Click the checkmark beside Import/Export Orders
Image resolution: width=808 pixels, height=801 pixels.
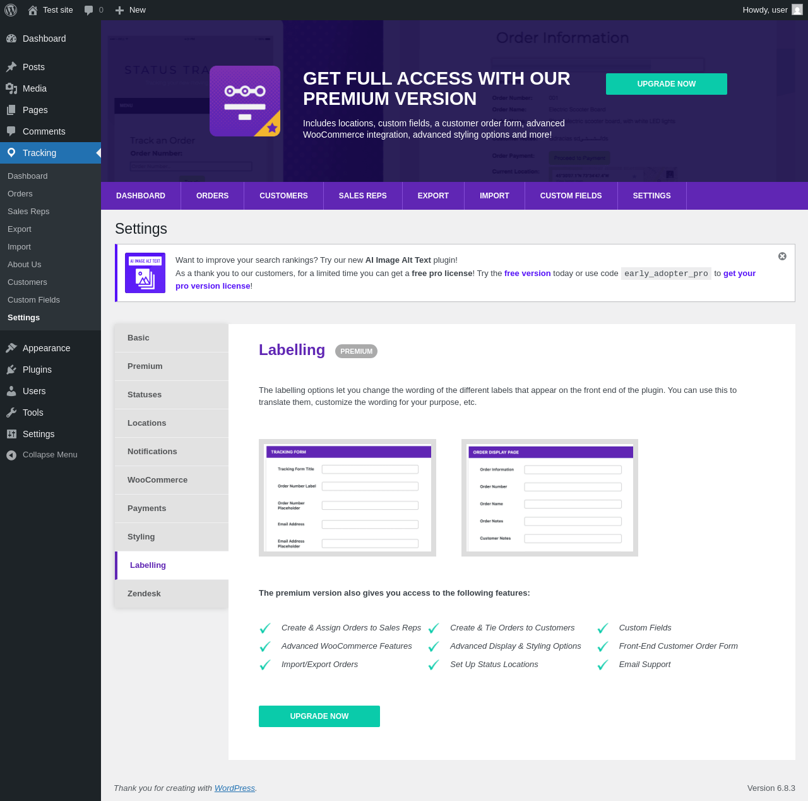point(265,665)
